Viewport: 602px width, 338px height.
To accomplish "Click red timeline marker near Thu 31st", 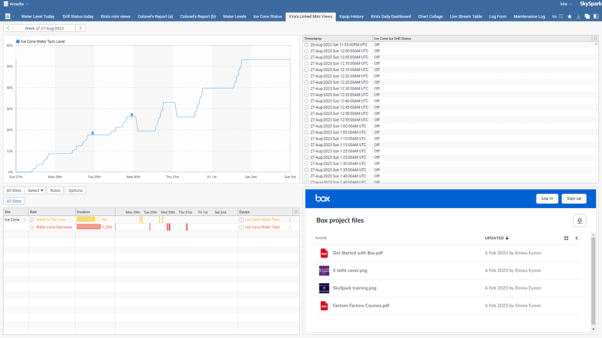I will [x=187, y=227].
